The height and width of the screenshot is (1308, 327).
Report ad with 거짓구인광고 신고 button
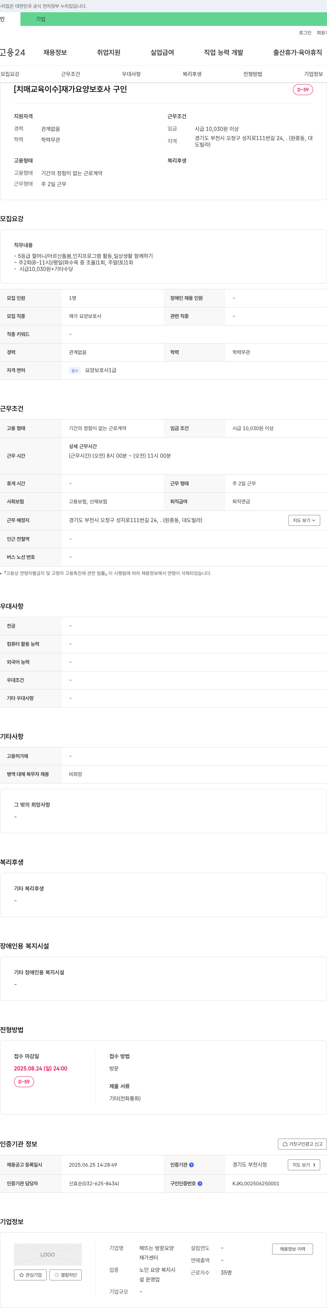[x=302, y=1144]
